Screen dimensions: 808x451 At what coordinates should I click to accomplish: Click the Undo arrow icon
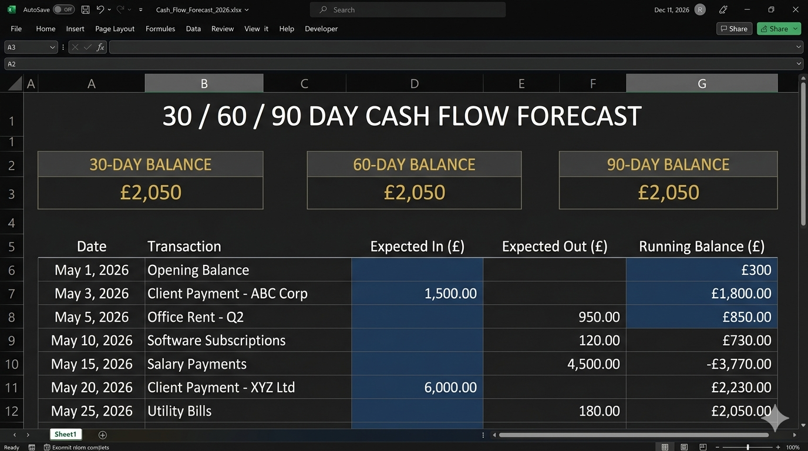(x=100, y=10)
